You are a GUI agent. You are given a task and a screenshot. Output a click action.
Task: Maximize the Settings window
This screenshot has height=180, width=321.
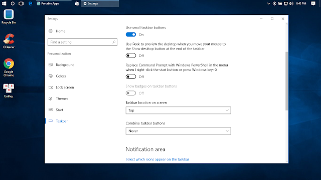point(272,19)
